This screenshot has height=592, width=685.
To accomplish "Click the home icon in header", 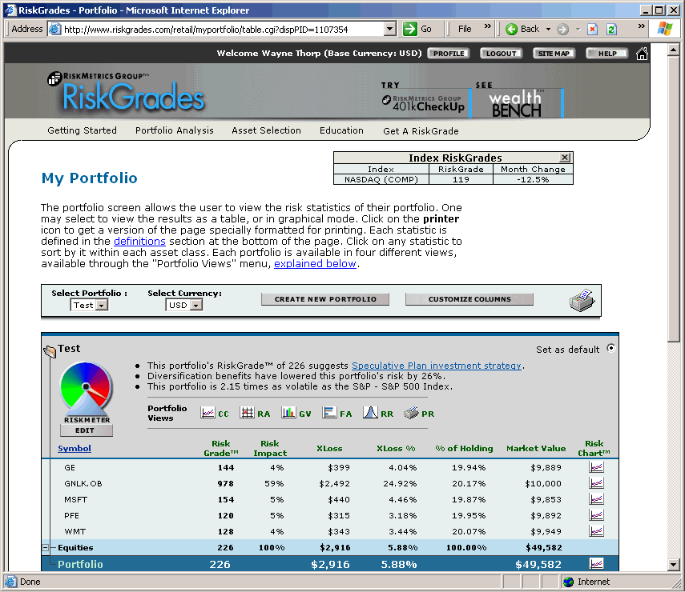I will click(x=642, y=54).
